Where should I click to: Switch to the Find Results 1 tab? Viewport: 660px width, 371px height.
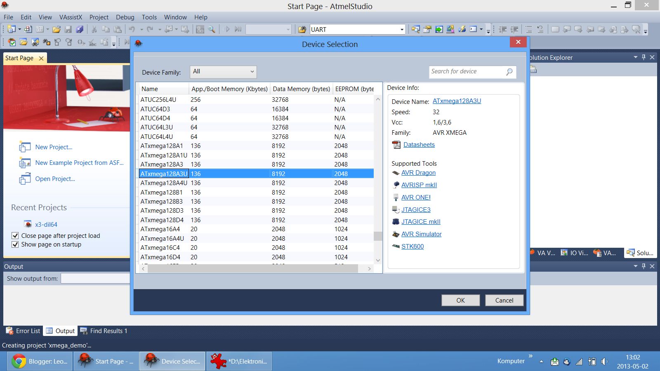coord(104,331)
